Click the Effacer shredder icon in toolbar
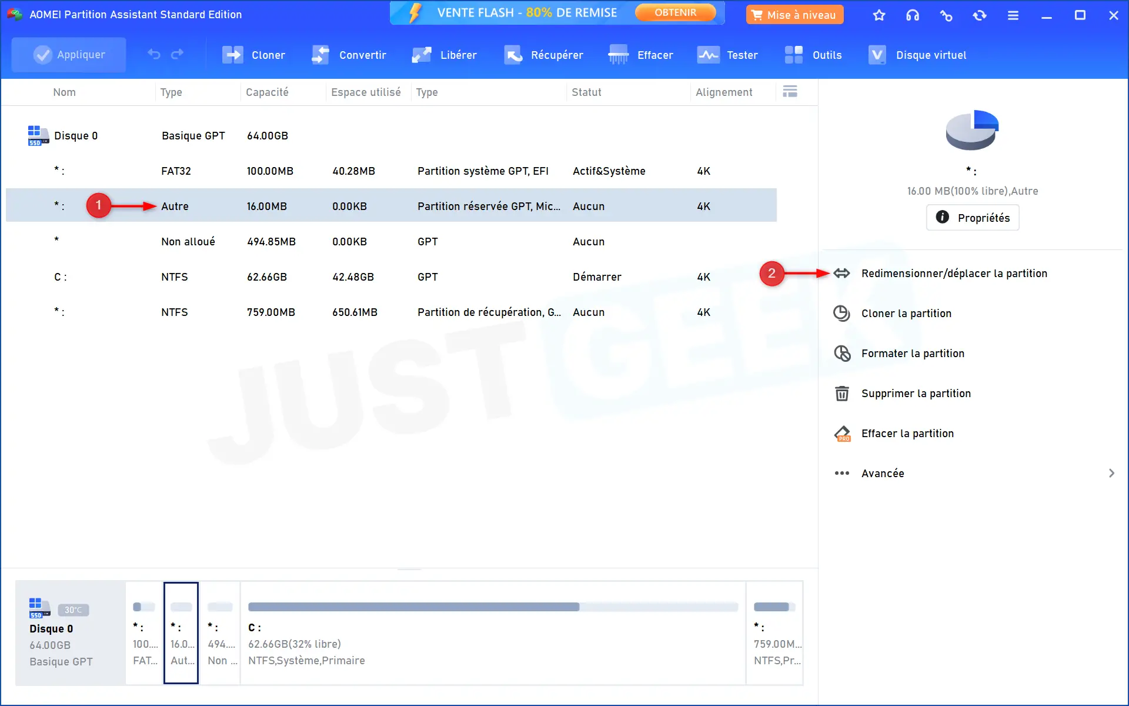The image size is (1129, 706). pos(618,55)
